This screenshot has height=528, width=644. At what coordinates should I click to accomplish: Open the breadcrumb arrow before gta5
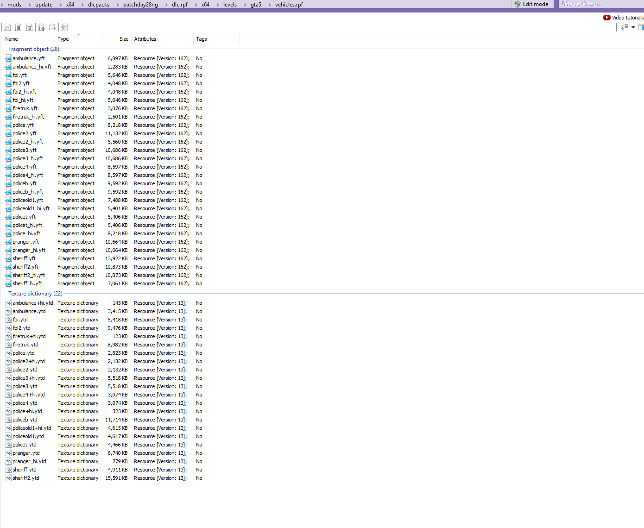[245, 5]
